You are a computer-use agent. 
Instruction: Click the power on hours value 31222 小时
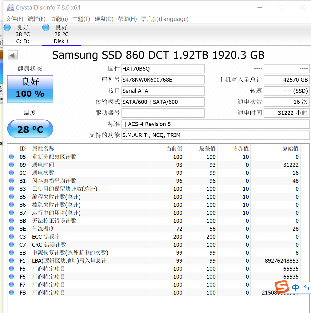pyautogui.click(x=287, y=113)
